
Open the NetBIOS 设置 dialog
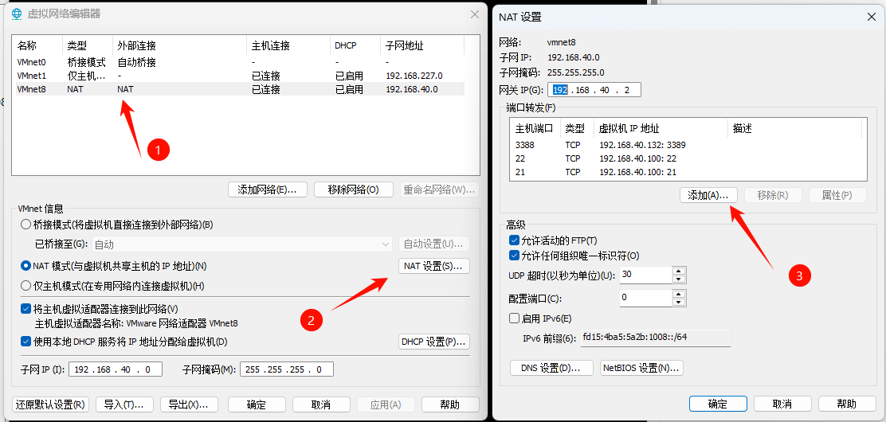click(641, 368)
